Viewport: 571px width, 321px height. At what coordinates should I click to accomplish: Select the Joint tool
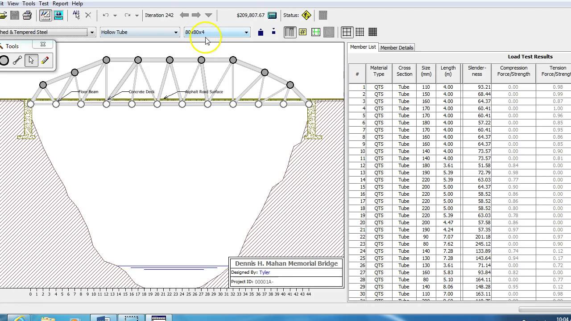(x=4, y=60)
